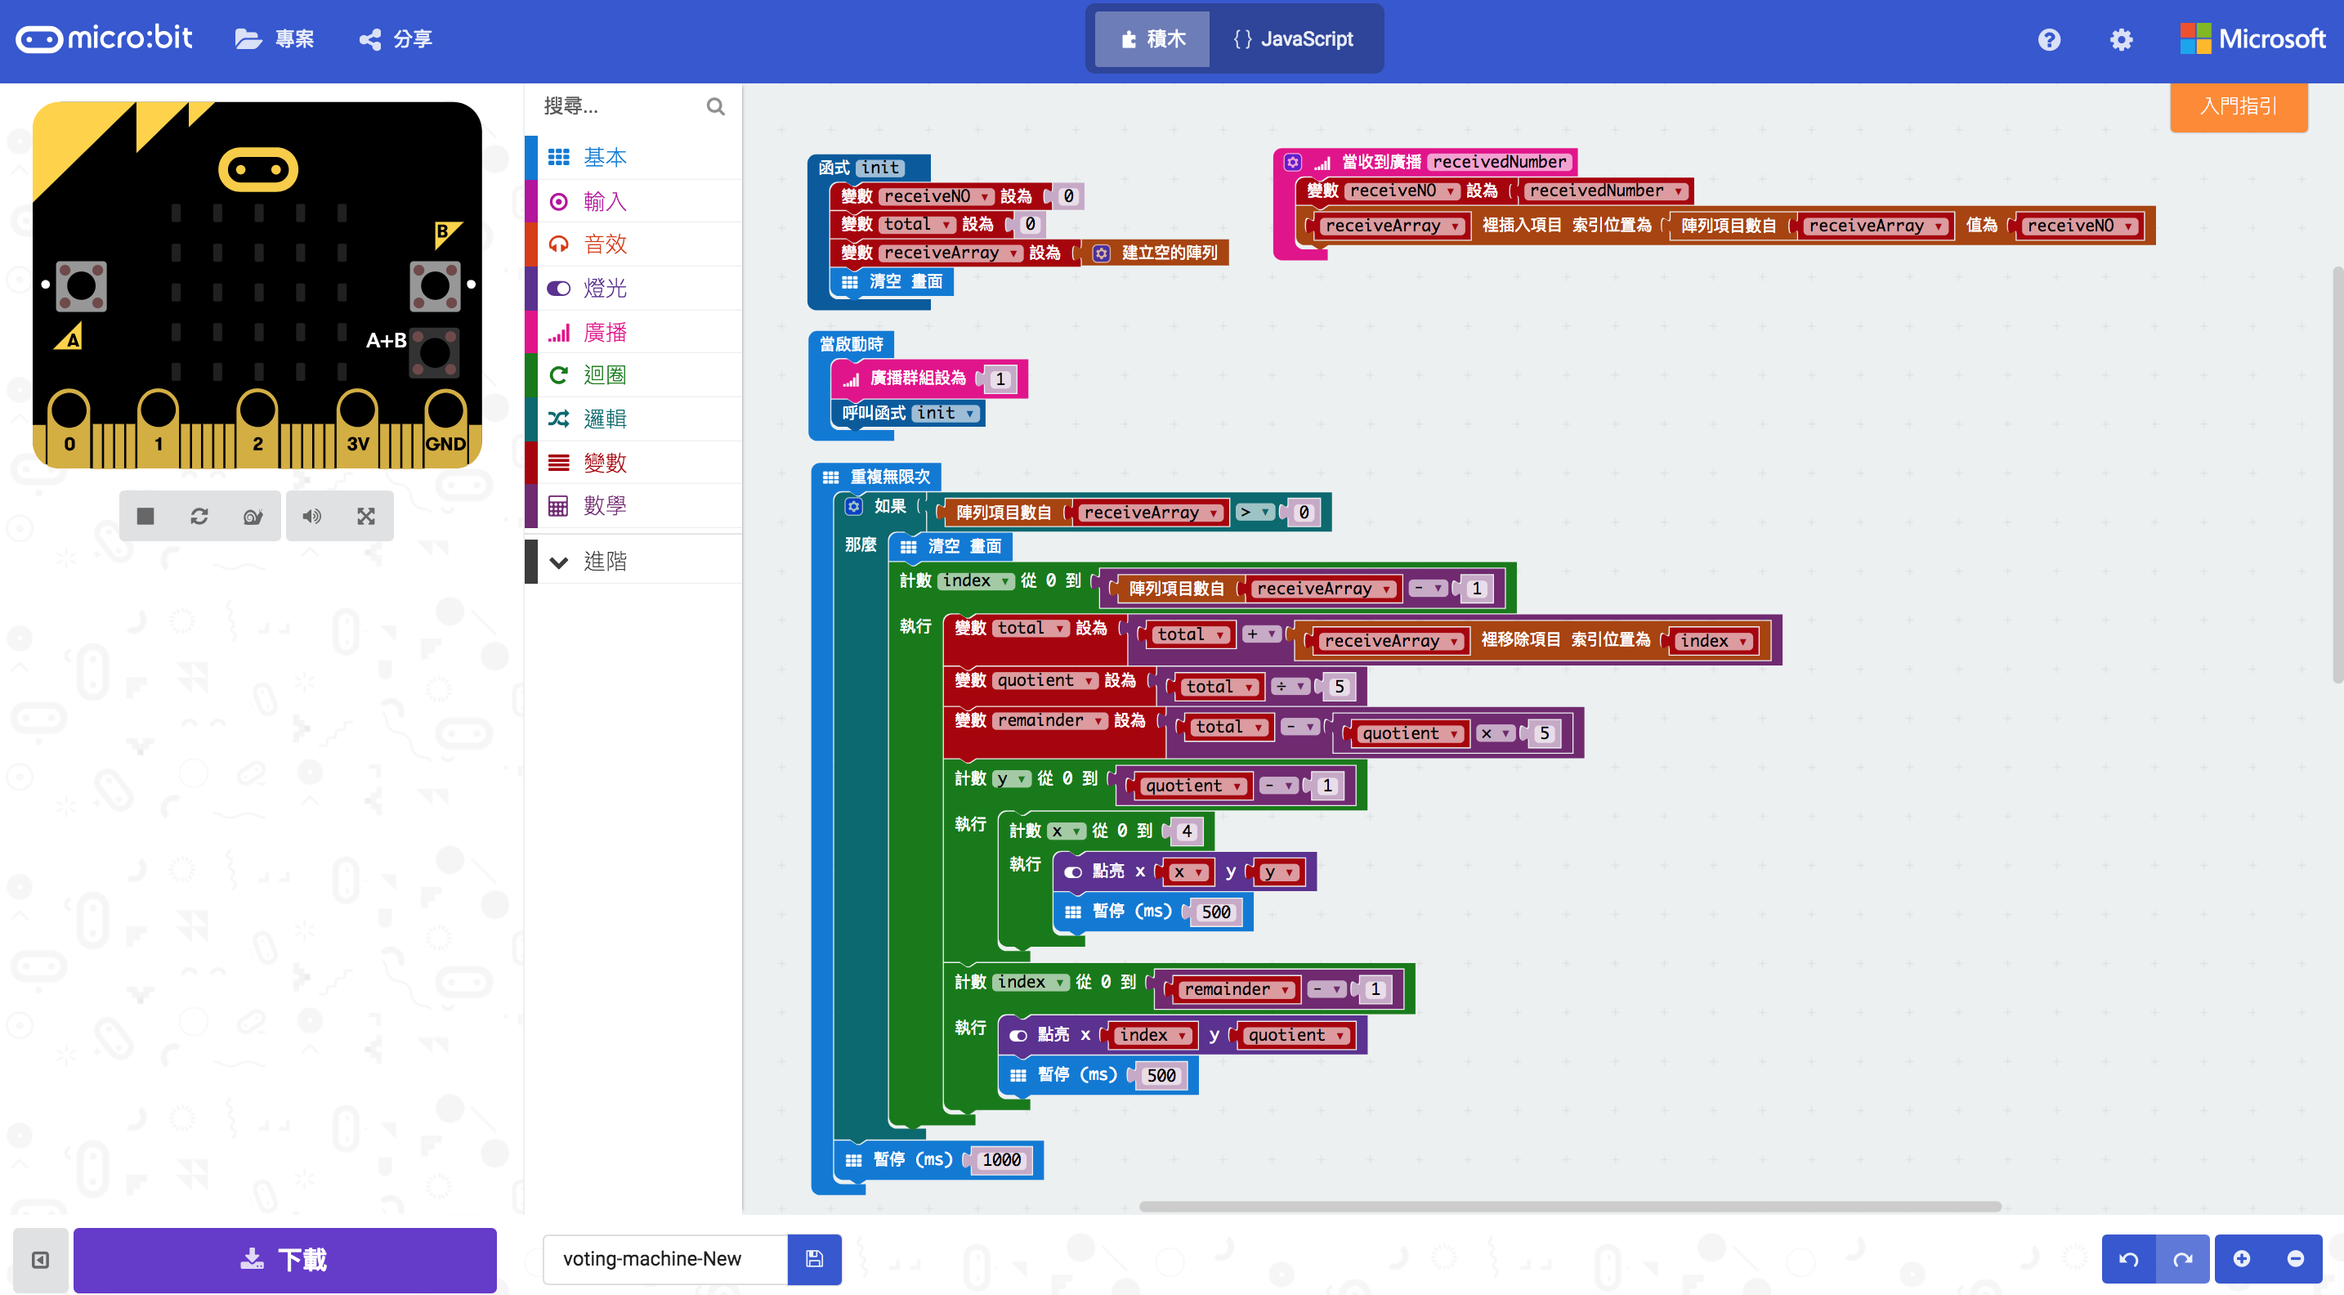Click gear icon on 如果 if block

853,507
